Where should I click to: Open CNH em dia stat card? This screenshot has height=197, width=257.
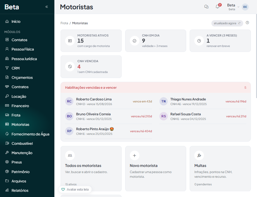[156, 41]
